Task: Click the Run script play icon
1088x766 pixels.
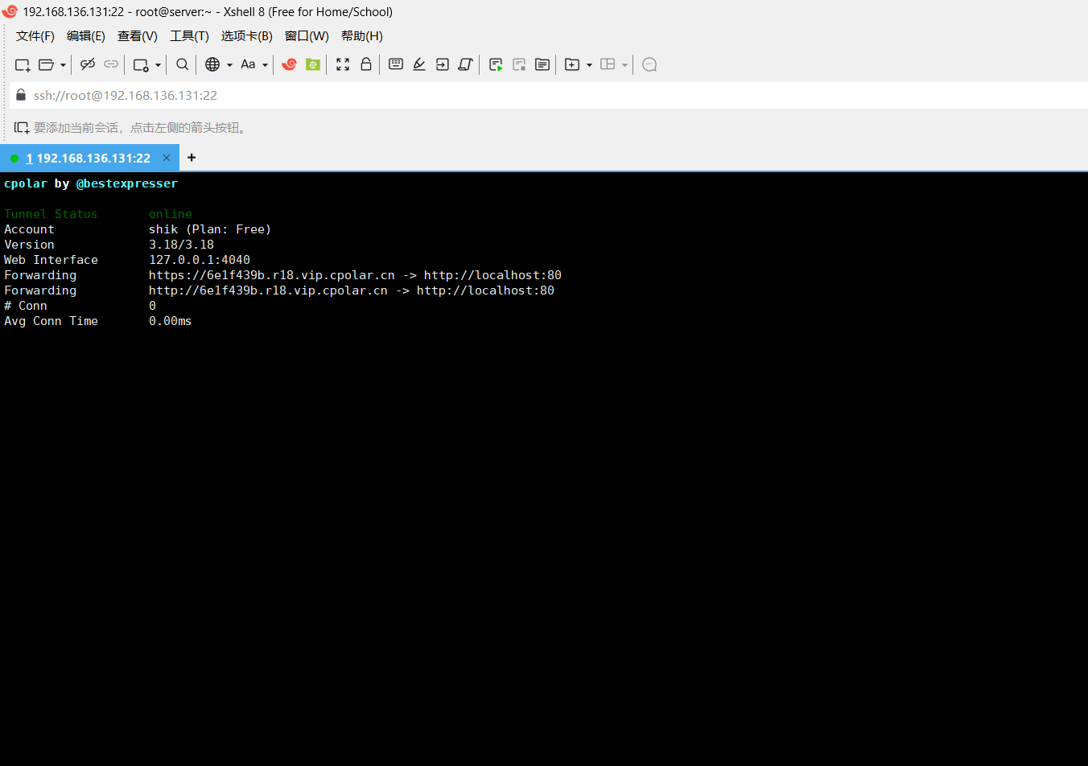Action: point(496,64)
